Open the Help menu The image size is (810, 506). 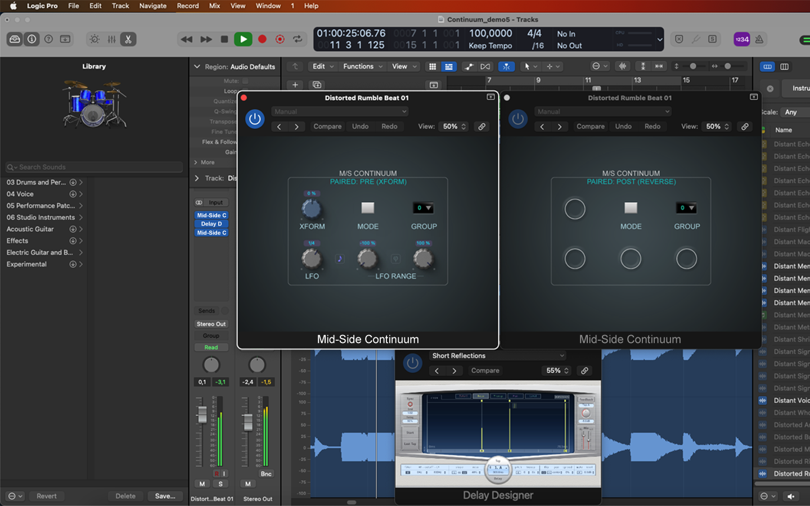[311, 6]
